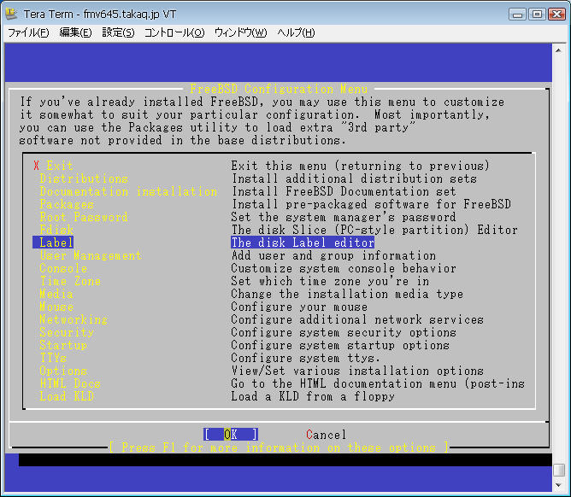Viewport: 571px width, 497px height.
Task: Select the Networking entry
Action: tap(74, 319)
